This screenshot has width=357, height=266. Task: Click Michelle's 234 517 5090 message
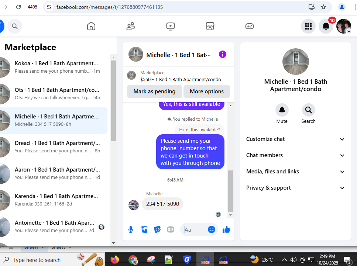click(162, 204)
